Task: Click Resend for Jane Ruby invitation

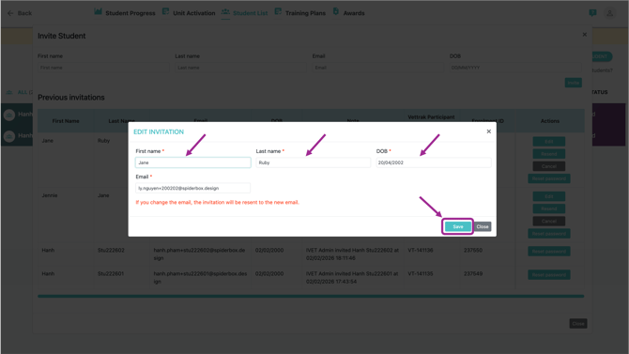Action: 549,154
